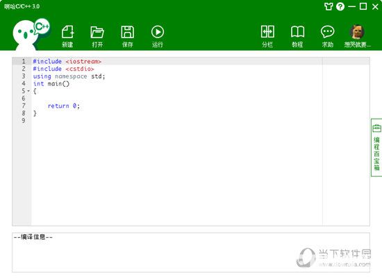
Task: Maximize the application window
Action: point(363,6)
